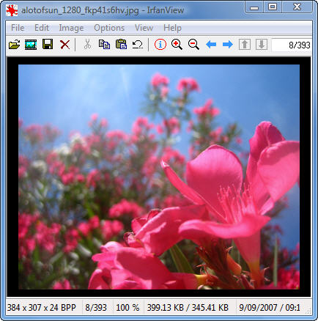Click the previous page up arrow button

(x=245, y=45)
